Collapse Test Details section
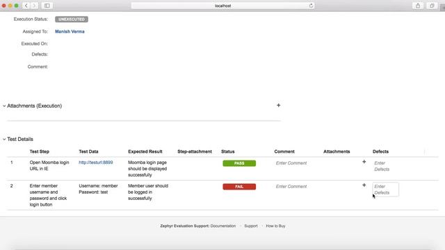Image resolution: width=445 pixels, height=250 pixels. [4, 139]
